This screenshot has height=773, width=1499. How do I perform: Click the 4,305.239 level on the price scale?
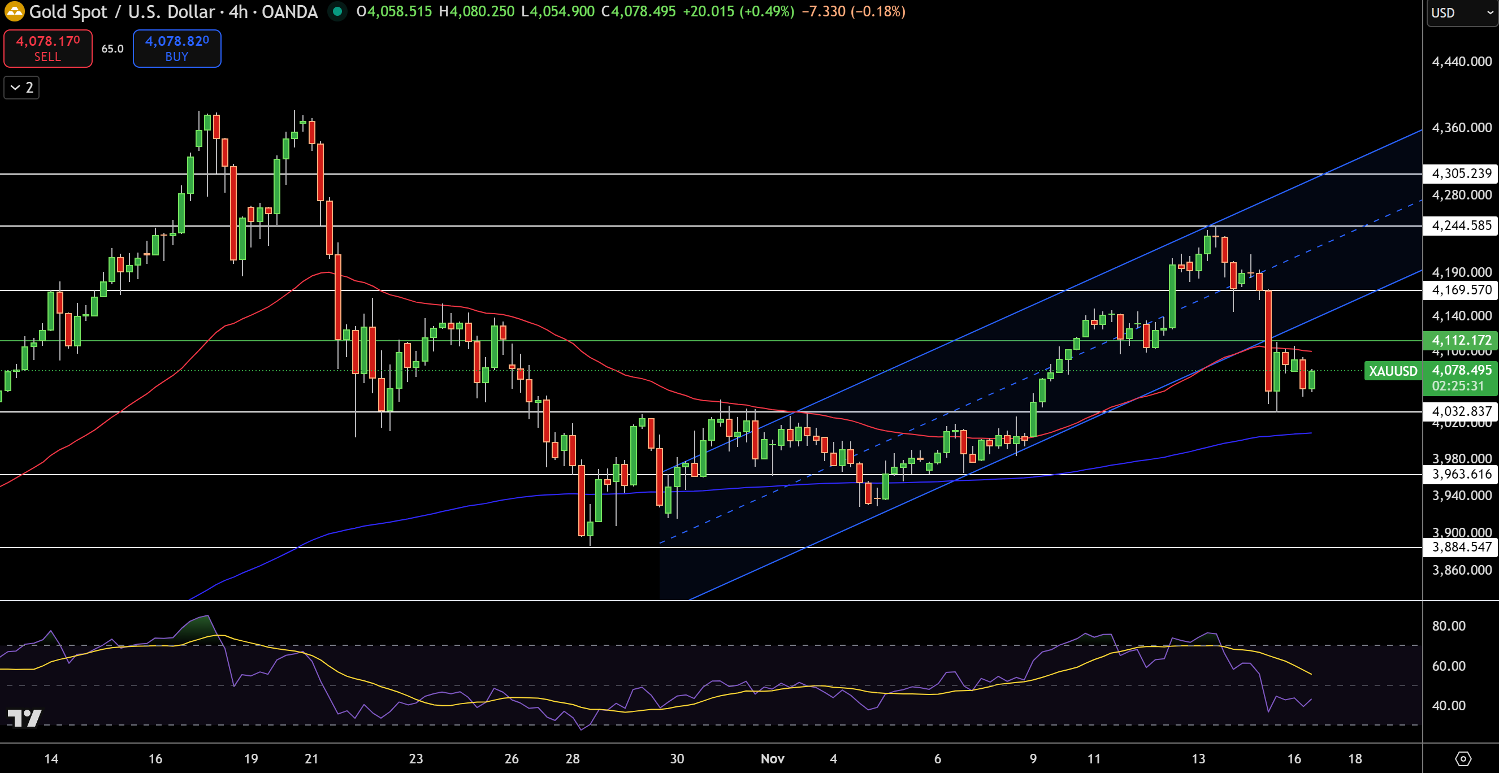[1461, 173]
